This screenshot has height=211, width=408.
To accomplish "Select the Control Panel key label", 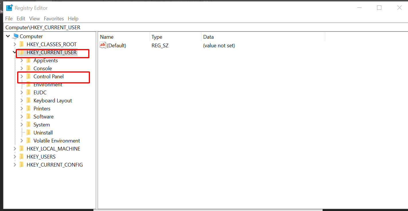I will 48,77.
